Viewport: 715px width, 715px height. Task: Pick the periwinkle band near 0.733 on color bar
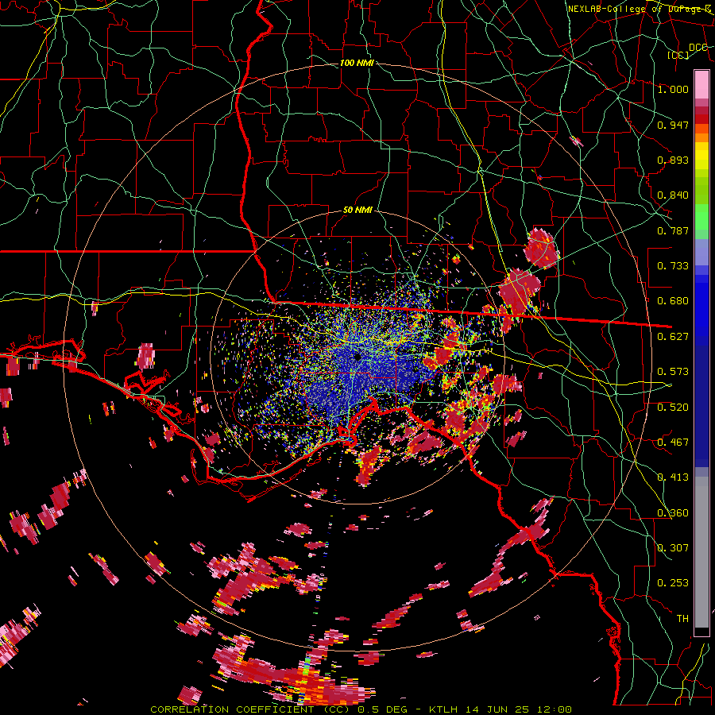pyautogui.click(x=701, y=252)
